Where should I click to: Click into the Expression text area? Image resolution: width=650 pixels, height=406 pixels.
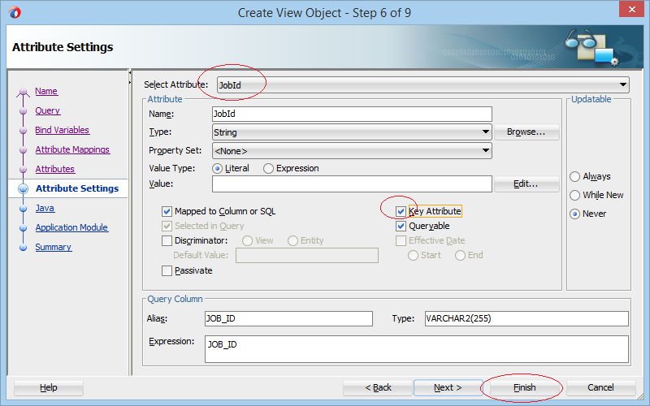[417, 349]
